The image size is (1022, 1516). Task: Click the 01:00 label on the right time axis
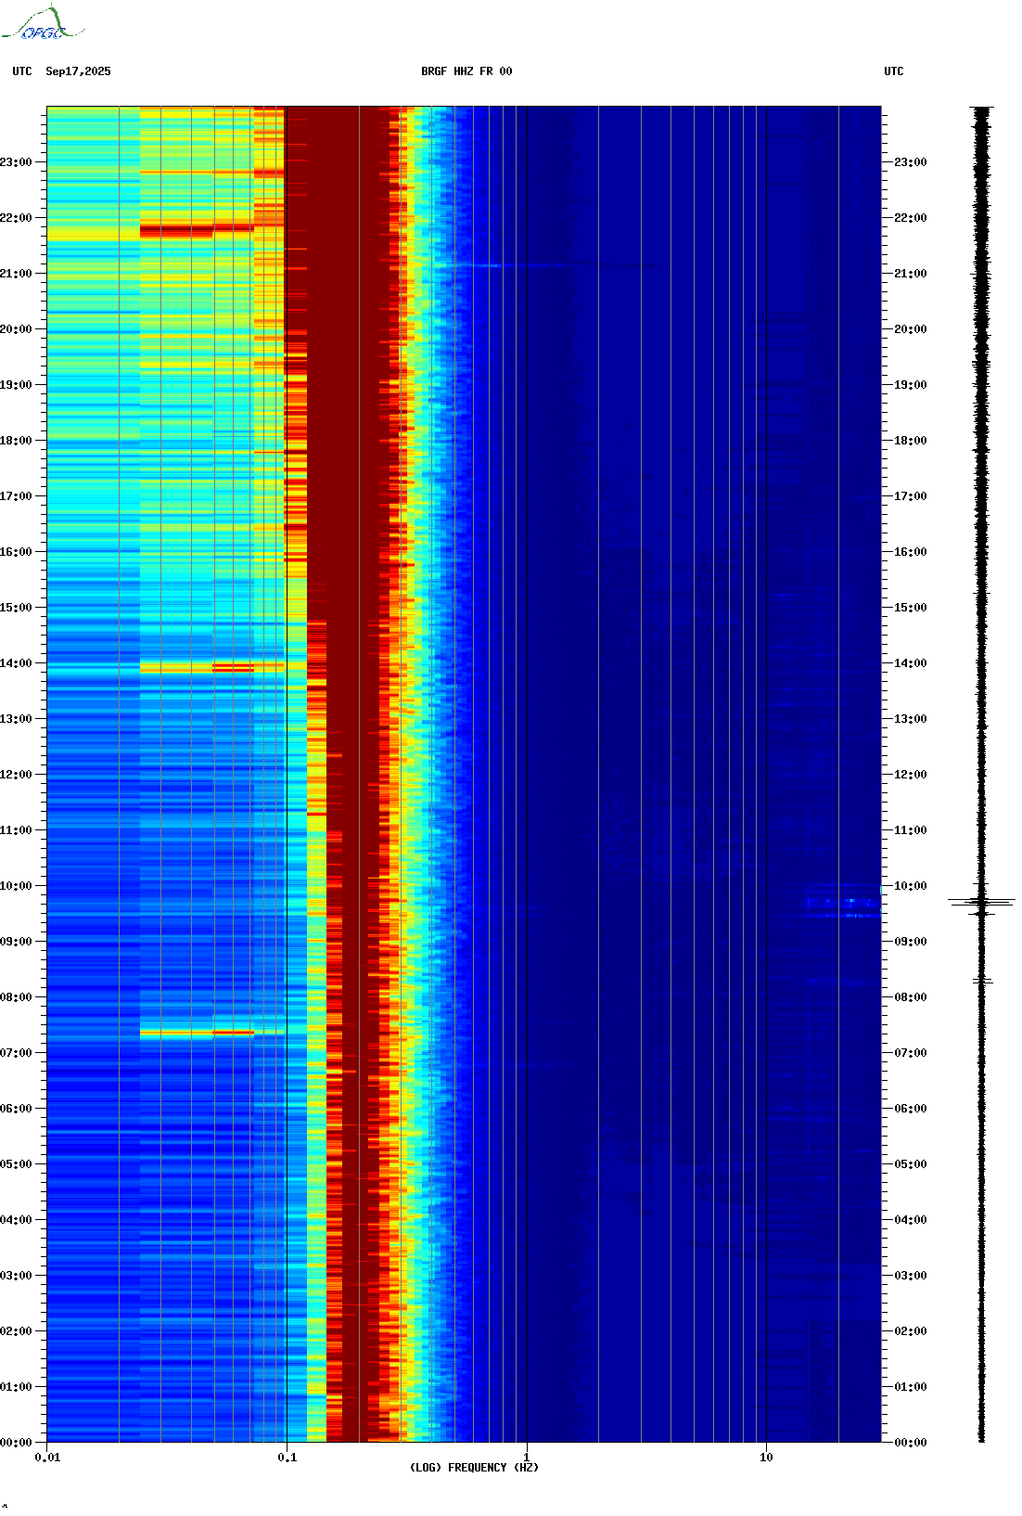[911, 1387]
